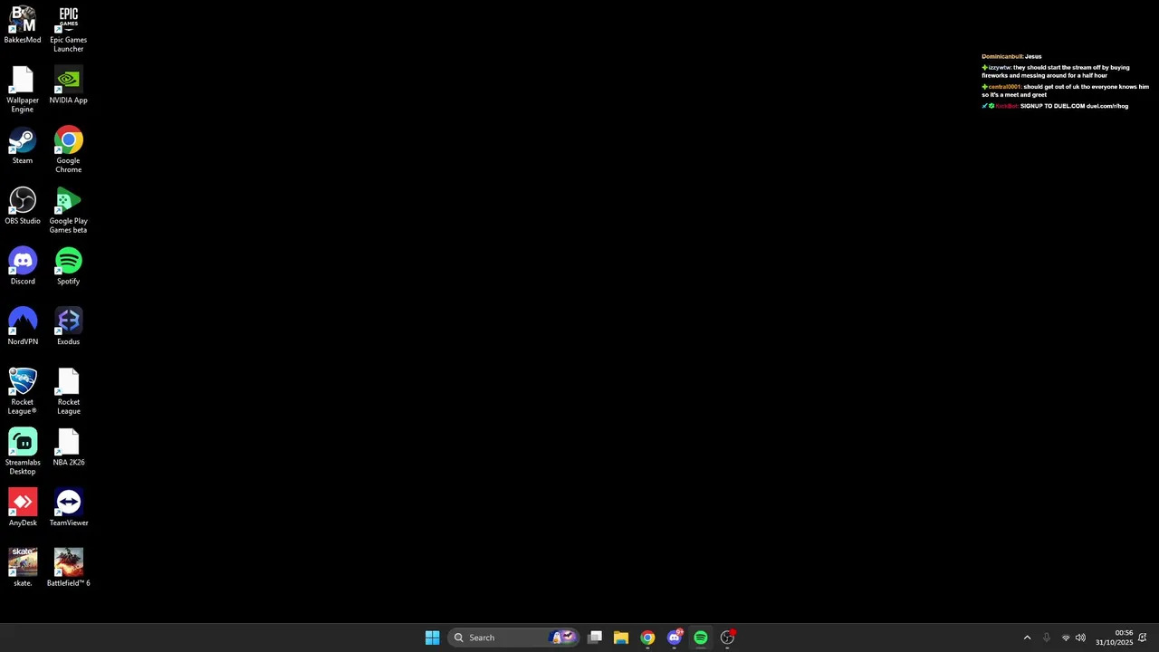Open the volume control in tray
1159x652 pixels.
click(1080, 638)
